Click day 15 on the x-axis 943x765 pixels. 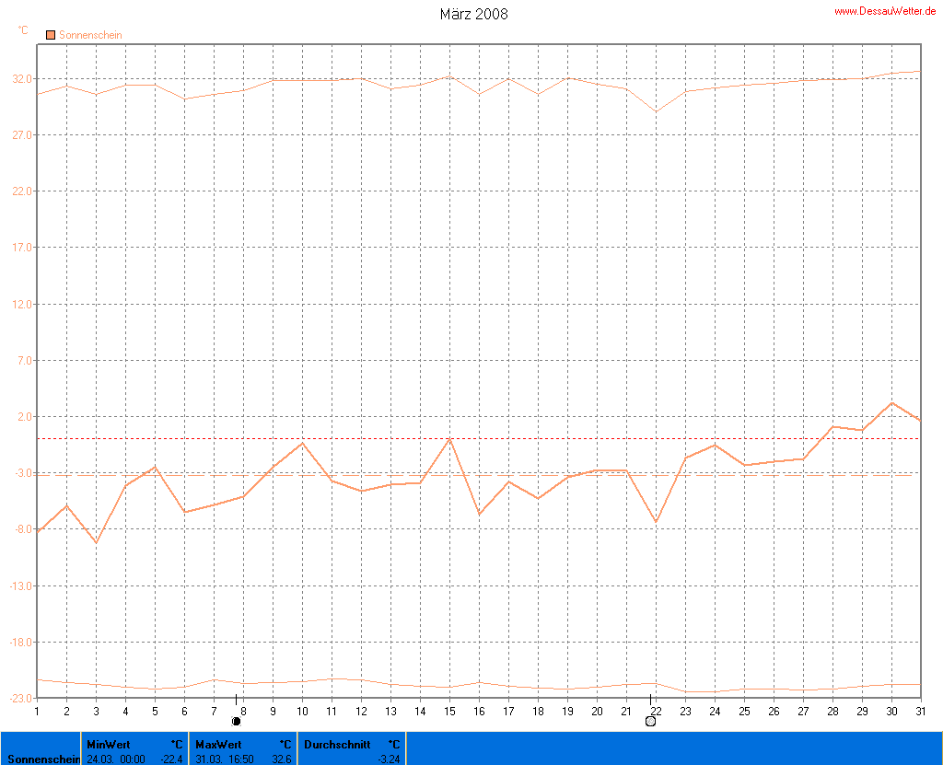tap(449, 710)
